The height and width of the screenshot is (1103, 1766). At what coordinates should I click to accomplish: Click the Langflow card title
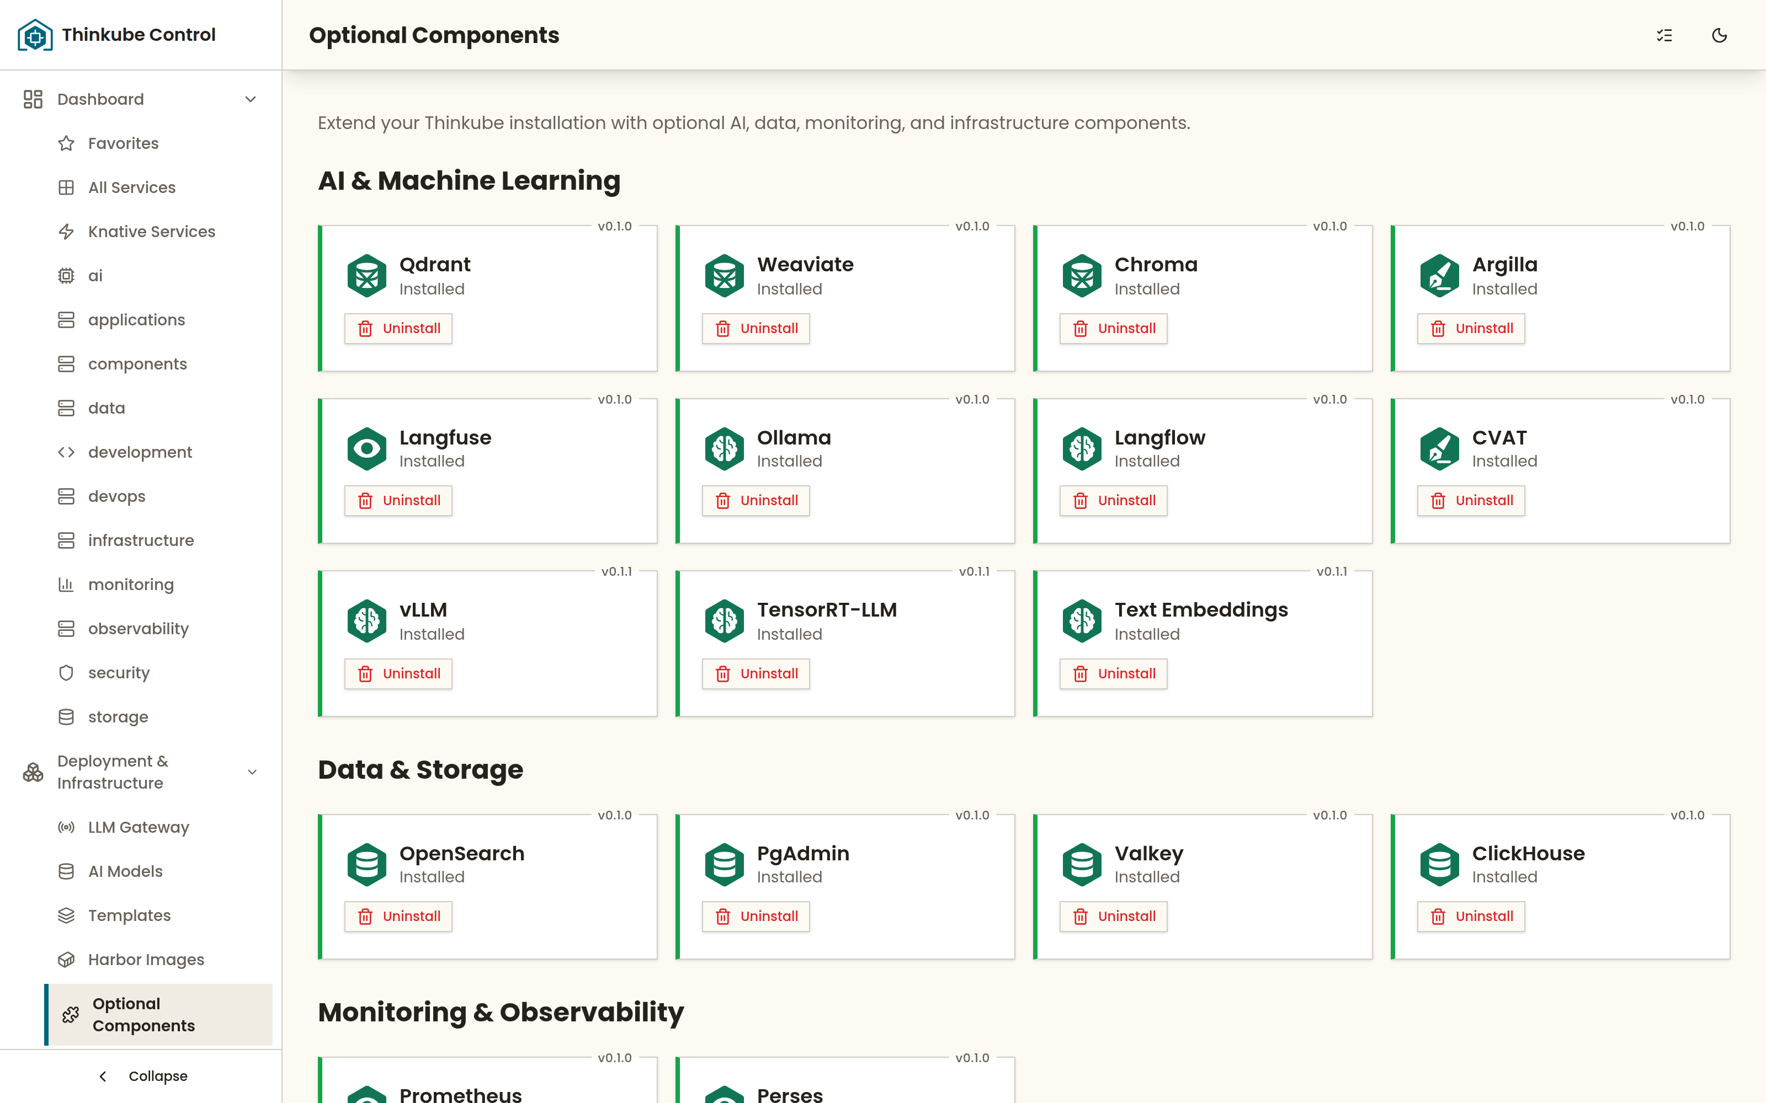coord(1159,438)
